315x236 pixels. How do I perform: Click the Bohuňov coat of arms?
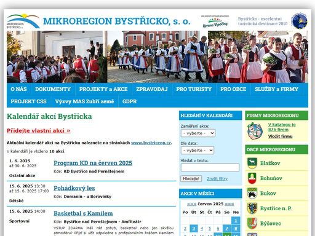click(x=252, y=178)
